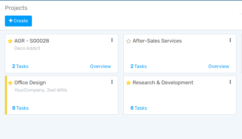242x139 pixels.
Task: Click the Projects breadcrumb heading
Action: pos(16,8)
